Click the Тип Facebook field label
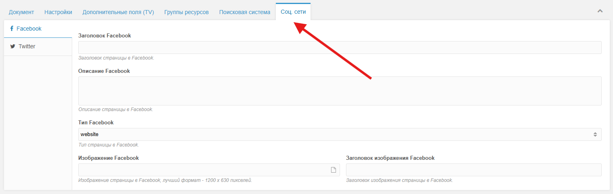 click(x=96, y=122)
